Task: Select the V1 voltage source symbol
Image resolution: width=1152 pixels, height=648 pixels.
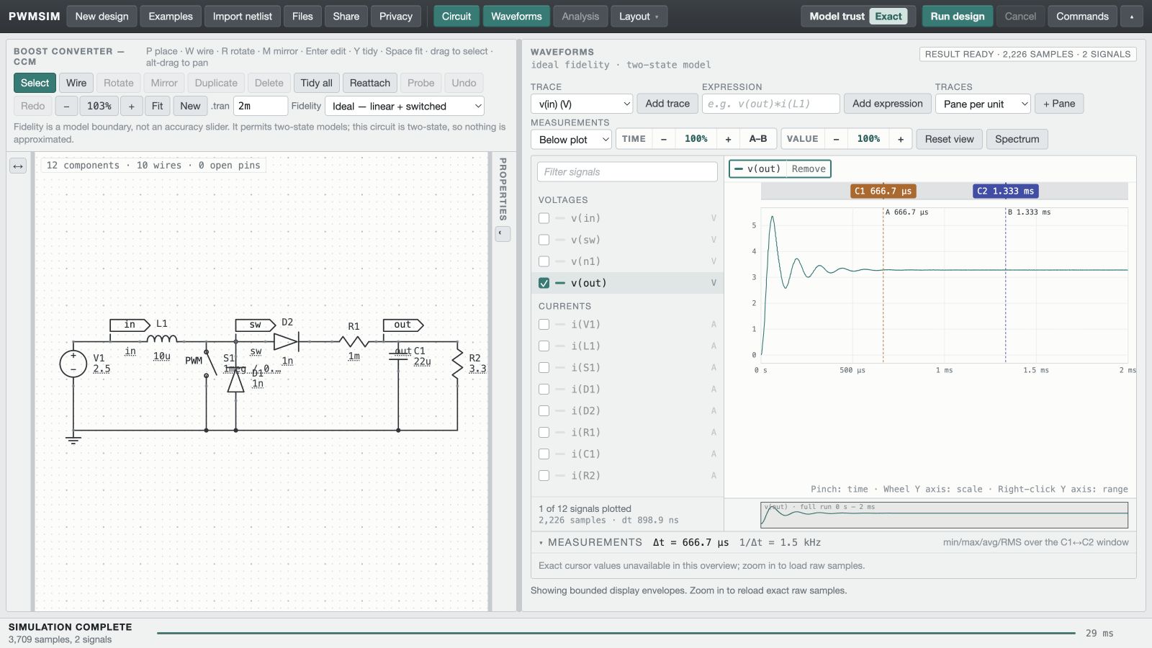Action: pos(73,364)
